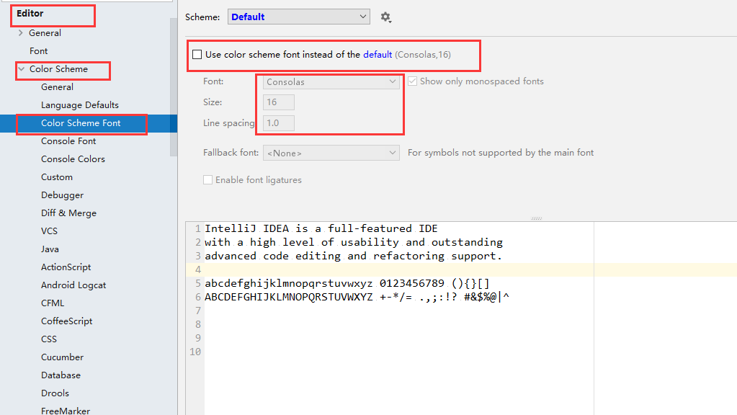737x415 pixels.
Task: Open the Consolas font dropdown
Action: point(331,82)
